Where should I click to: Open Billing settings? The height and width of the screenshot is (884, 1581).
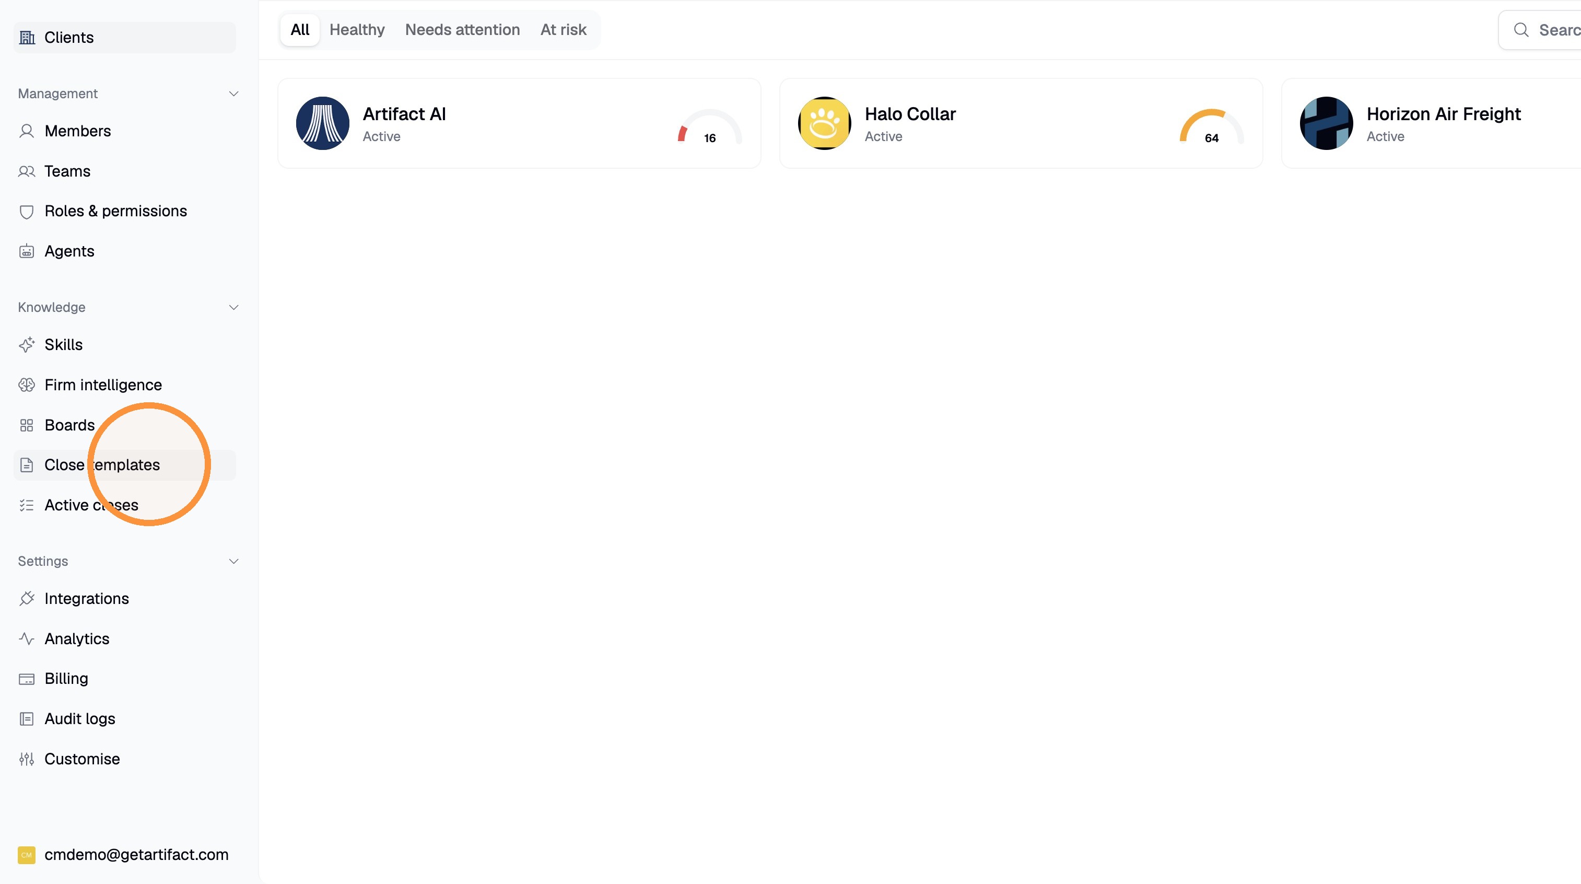(x=125, y=679)
